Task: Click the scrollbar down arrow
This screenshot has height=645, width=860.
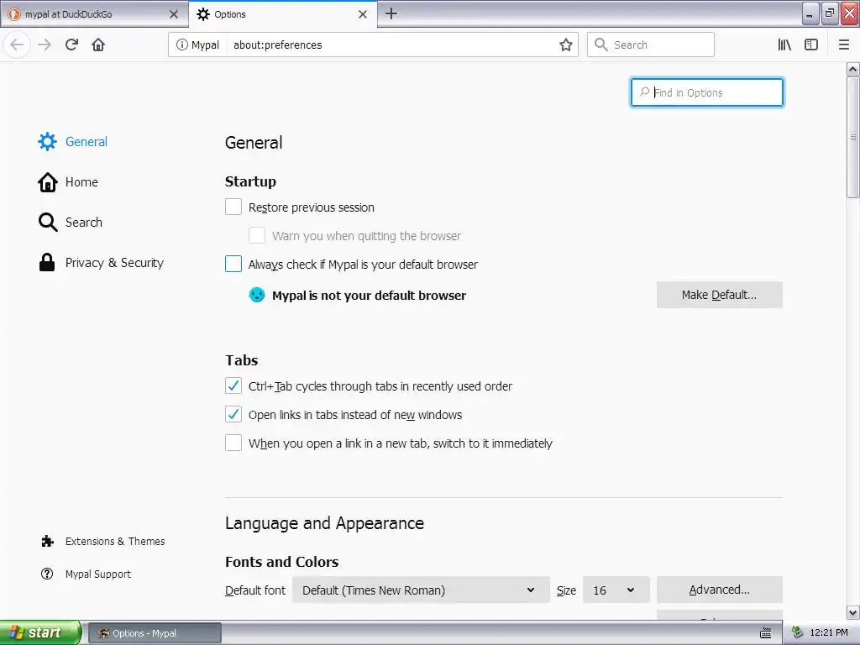Action: [x=852, y=612]
